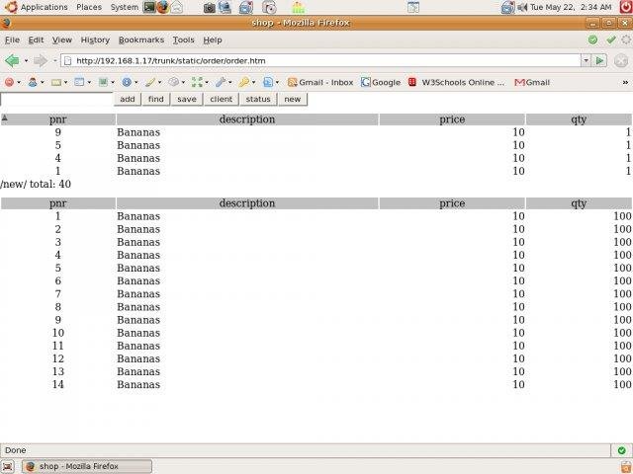Open dropdown beside the Information icon
Image resolution: width=633 pixels, height=474 pixels.
tap(136, 82)
